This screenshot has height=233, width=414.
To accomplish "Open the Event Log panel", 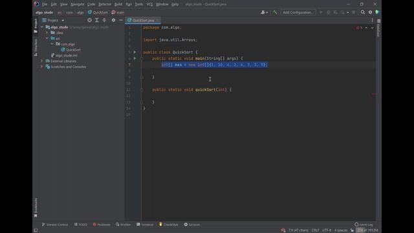I will tap(364, 225).
